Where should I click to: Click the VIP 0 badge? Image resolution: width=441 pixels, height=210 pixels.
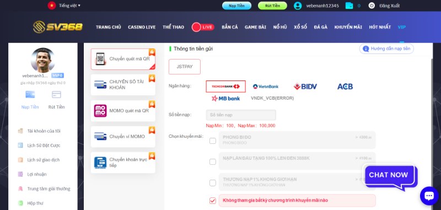pos(57,76)
